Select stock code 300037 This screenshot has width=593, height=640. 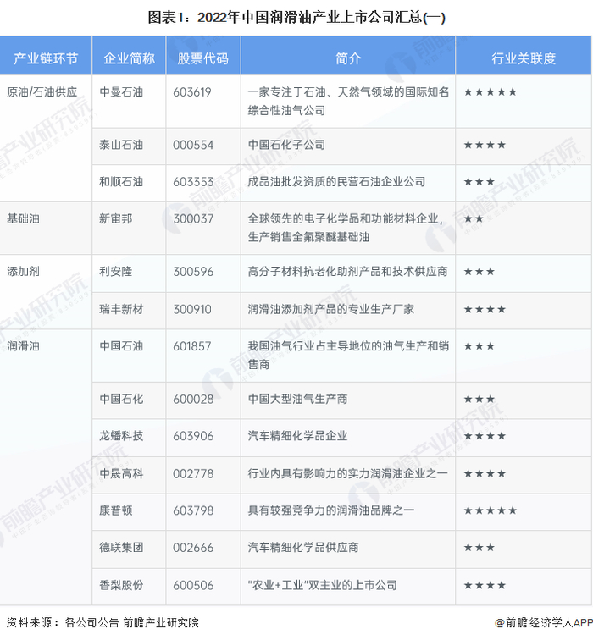(193, 218)
